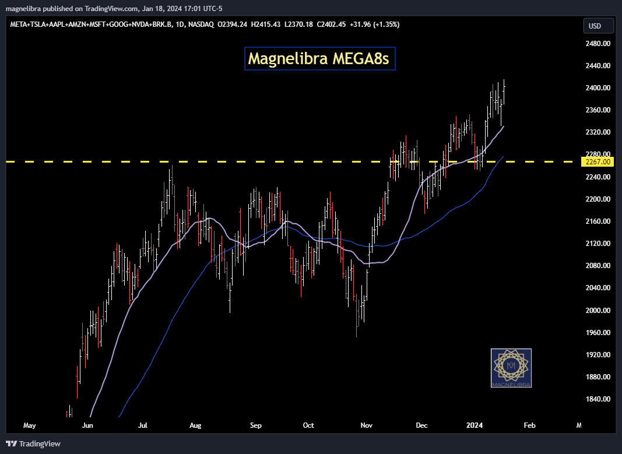The image size is (622, 454).
Task: Click the Dec label on time axis
Action: pos(421,425)
